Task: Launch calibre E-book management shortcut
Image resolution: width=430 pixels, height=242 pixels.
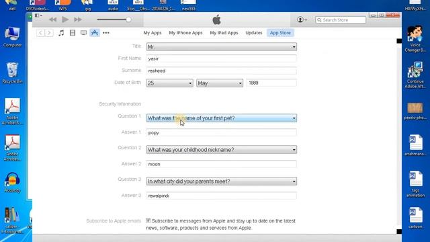Action: [x=12, y=220]
